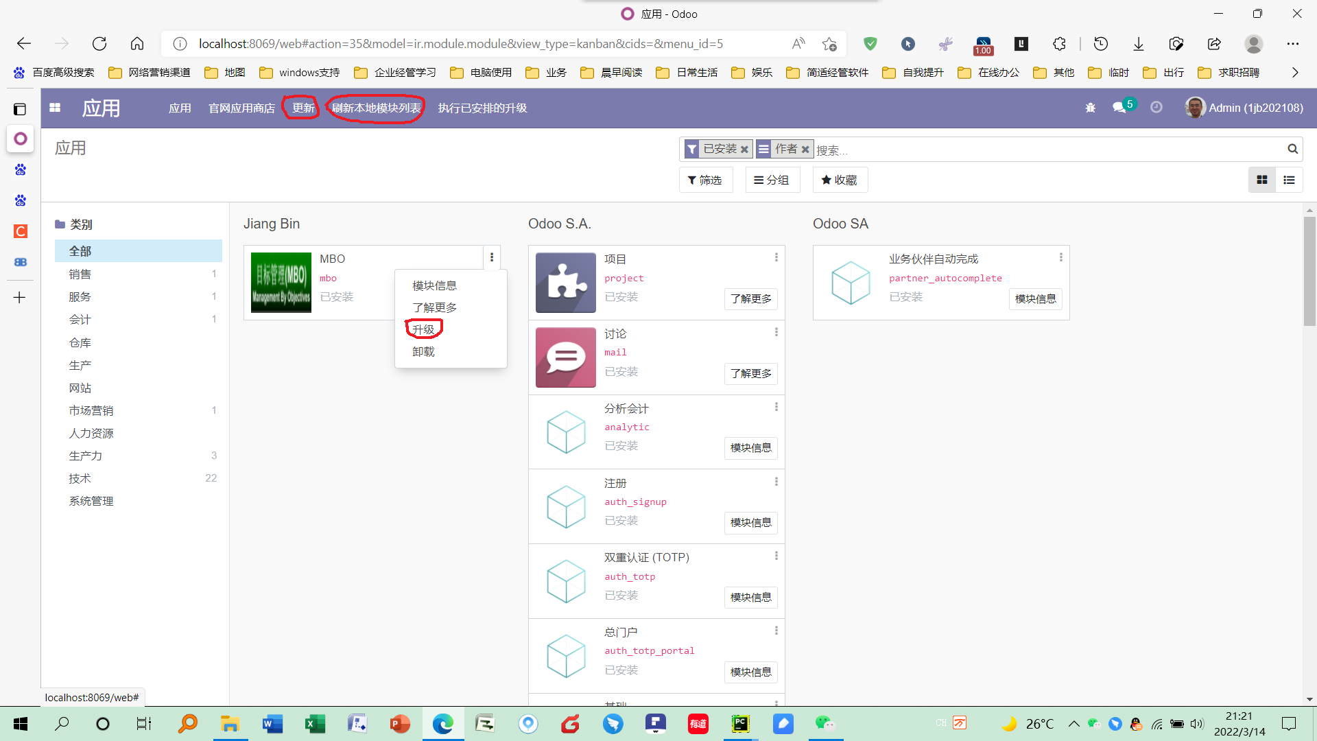Open the 分组 group-by dropdown

click(x=772, y=180)
